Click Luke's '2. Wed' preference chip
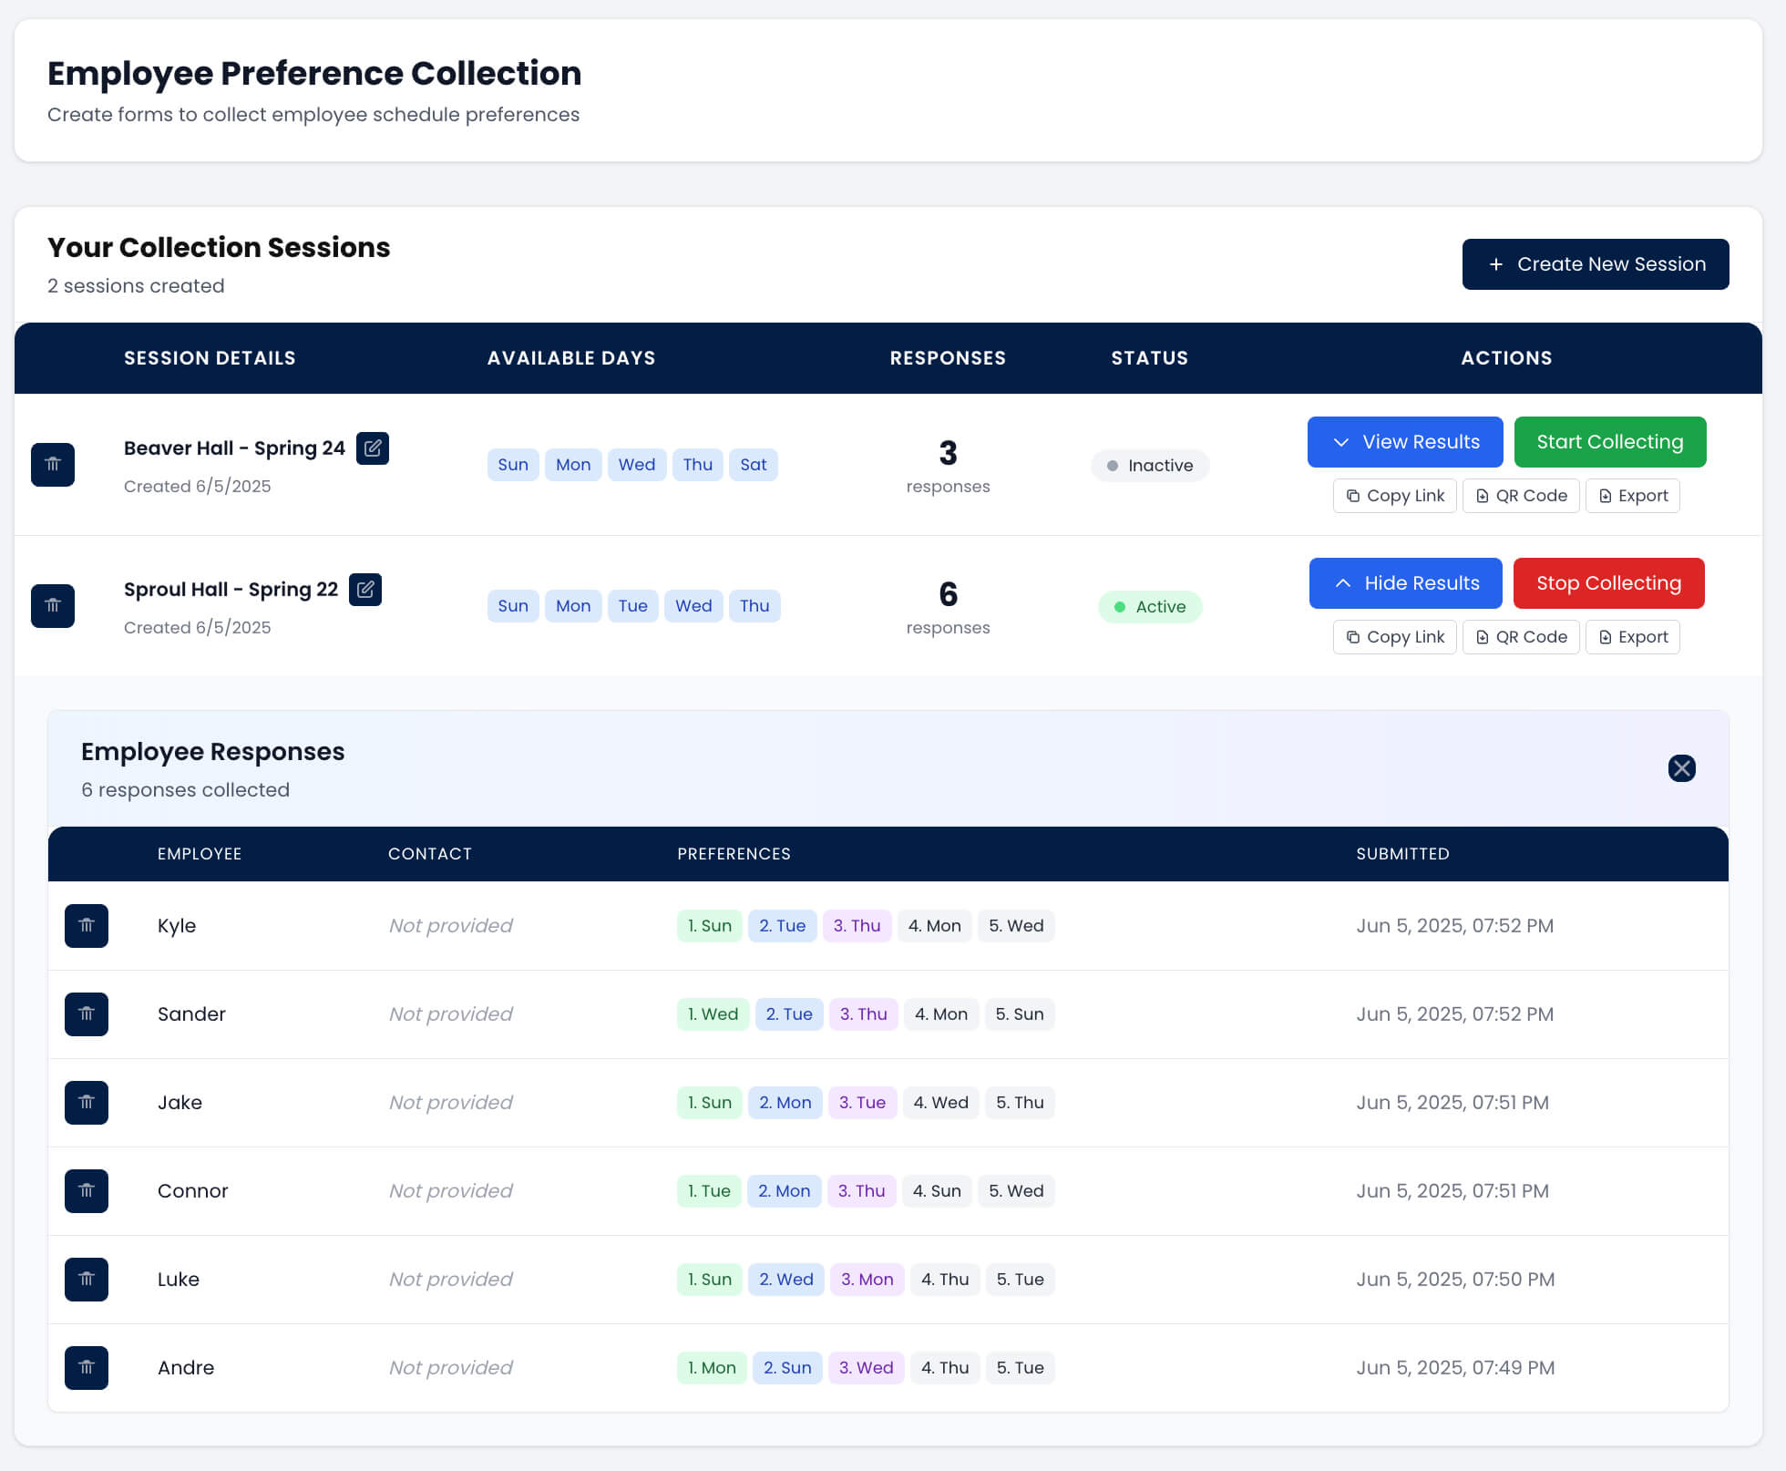The height and width of the screenshot is (1471, 1786). pyautogui.click(x=786, y=1280)
